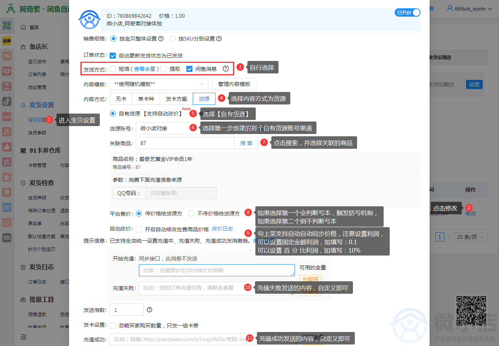
Task: Click the 关联商品 input containing 87
Action: [185, 143]
